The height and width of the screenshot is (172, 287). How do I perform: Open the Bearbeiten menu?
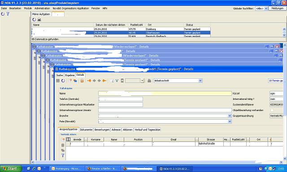point(15,9)
